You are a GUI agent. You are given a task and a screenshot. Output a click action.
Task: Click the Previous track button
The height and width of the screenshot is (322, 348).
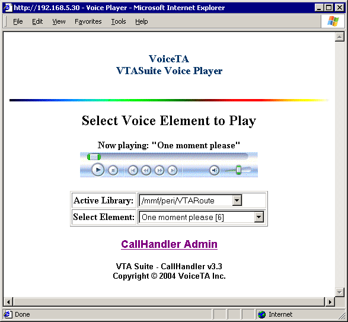coord(133,171)
